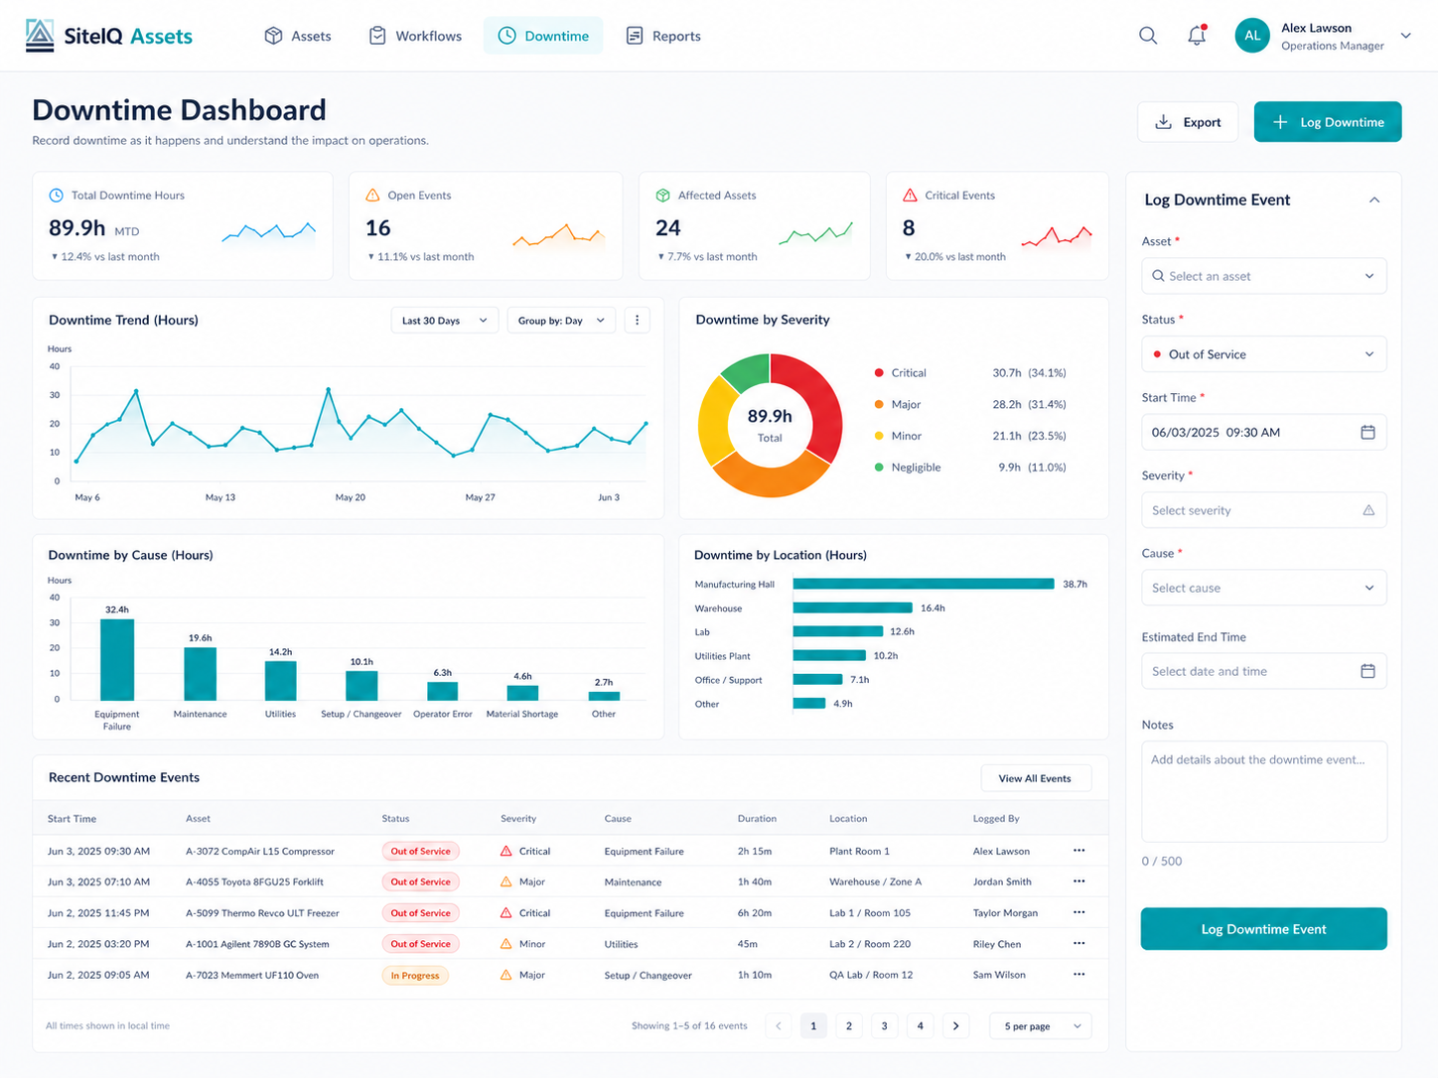1438x1078 pixels.
Task: Open Start Time calendar icon
Action: 1367,432
